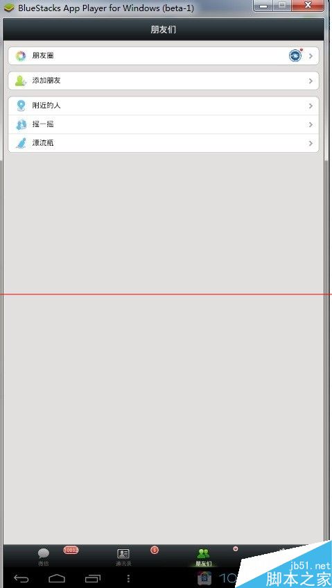Image resolution: width=332 pixels, height=588 pixels.
Task: Expand the 附近的人 row chevron
Action: 311,106
